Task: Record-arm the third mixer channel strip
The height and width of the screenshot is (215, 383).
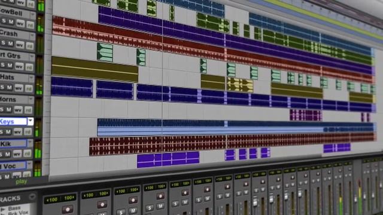Action: 133,200
